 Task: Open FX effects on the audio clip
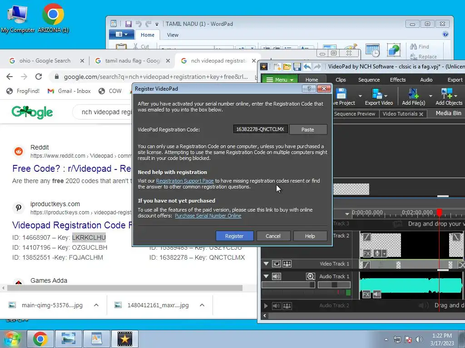(366, 294)
